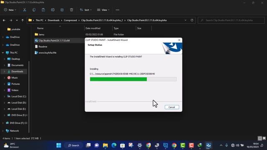Open the Sort dropdown
Viewport: 267px width, 150px height.
point(86,10)
